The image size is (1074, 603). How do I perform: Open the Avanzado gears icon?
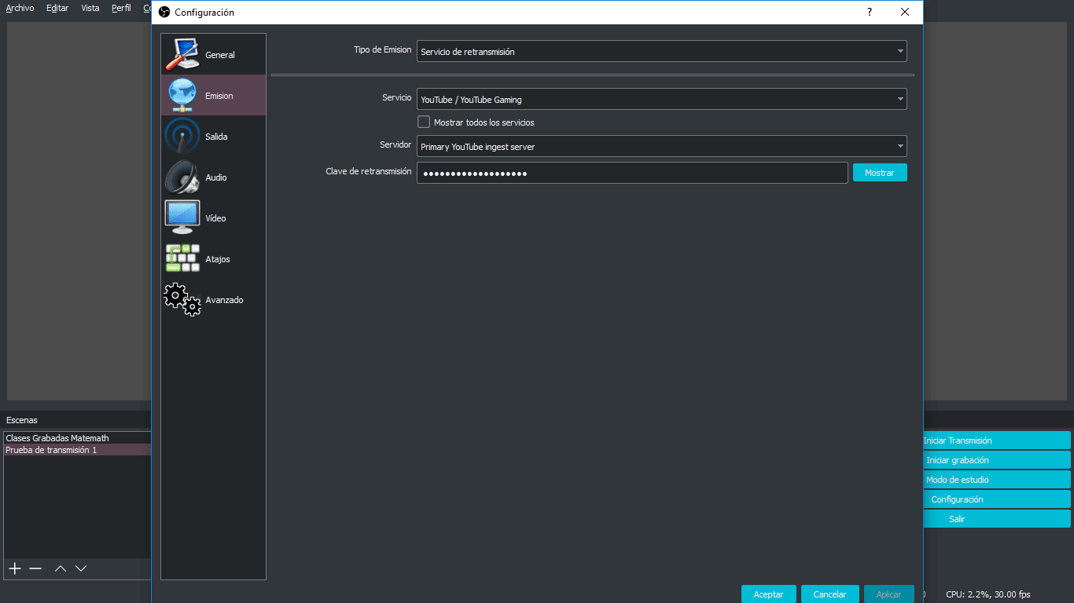(x=182, y=300)
